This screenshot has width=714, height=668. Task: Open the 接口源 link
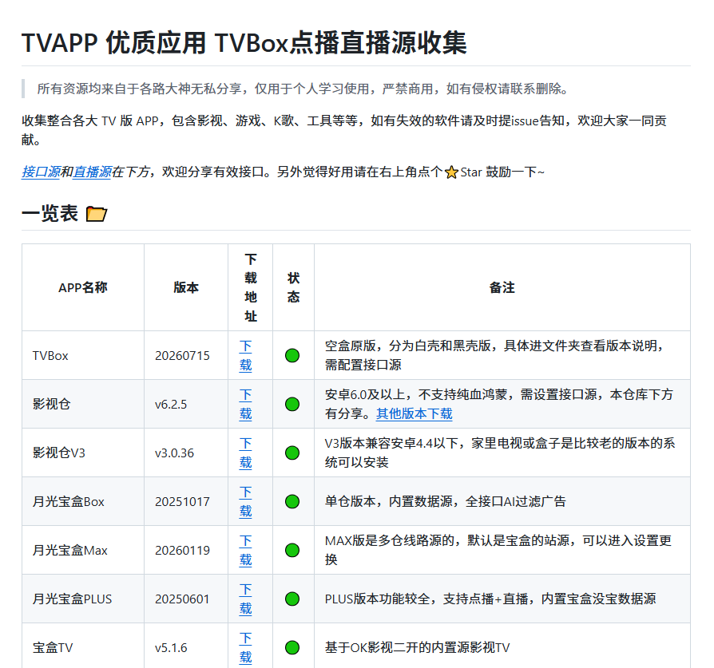(x=41, y=172)
